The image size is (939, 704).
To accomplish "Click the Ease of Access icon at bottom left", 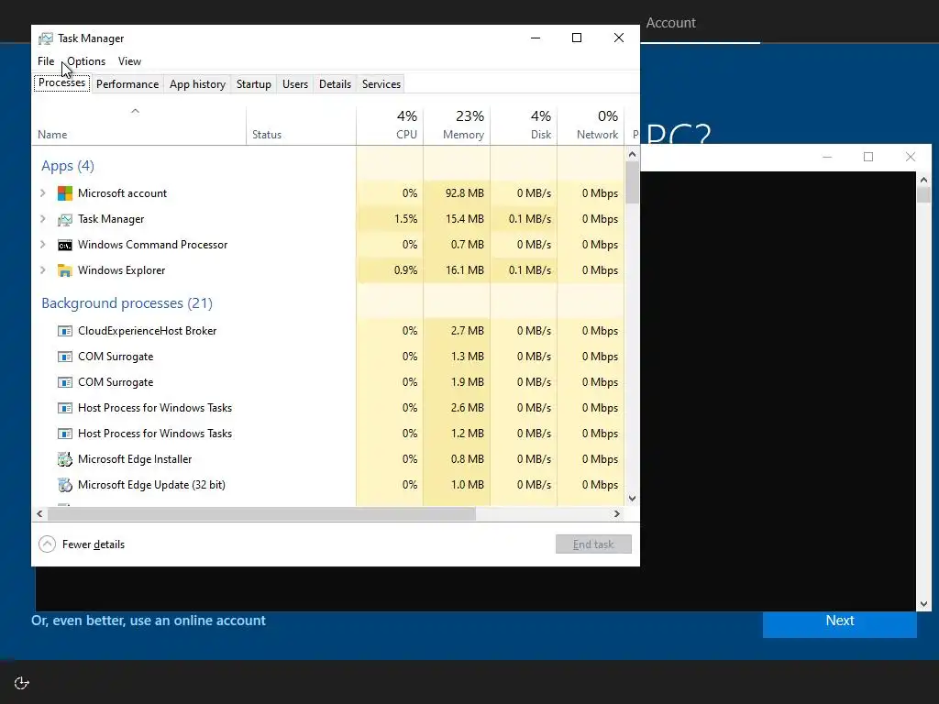I will point(22,683).
